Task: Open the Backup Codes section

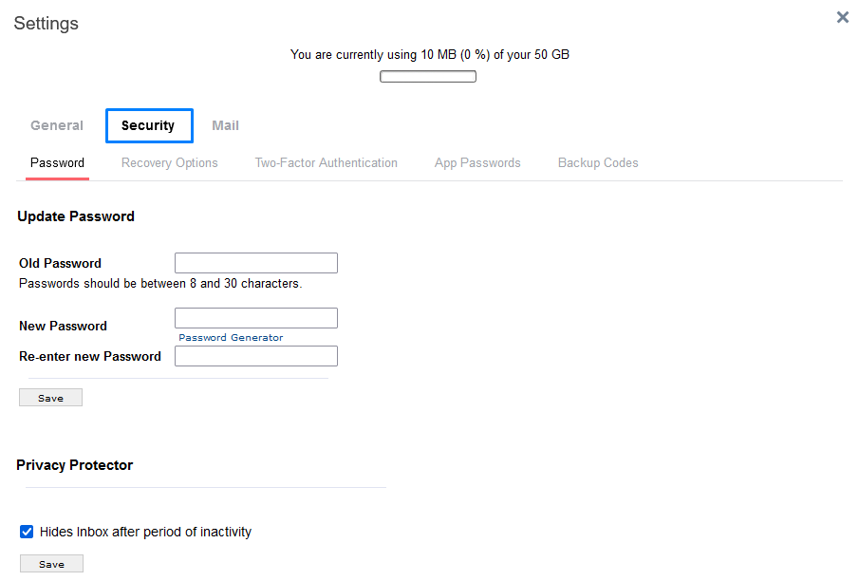Action: pos(597,162)
